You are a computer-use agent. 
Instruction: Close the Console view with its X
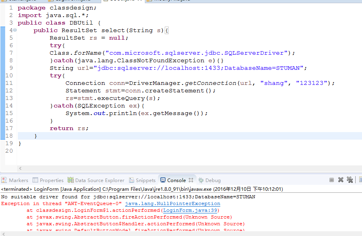coord(191,180)
